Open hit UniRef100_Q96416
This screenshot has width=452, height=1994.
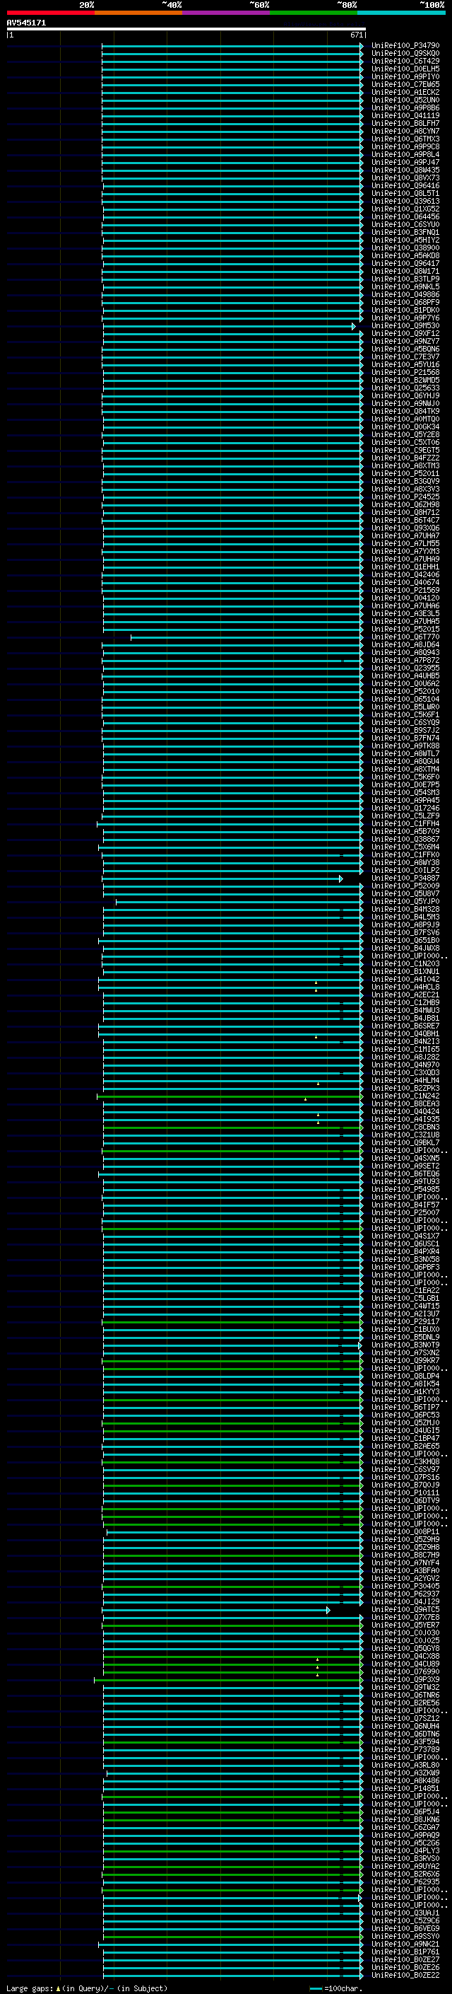[x=405, y=186]
